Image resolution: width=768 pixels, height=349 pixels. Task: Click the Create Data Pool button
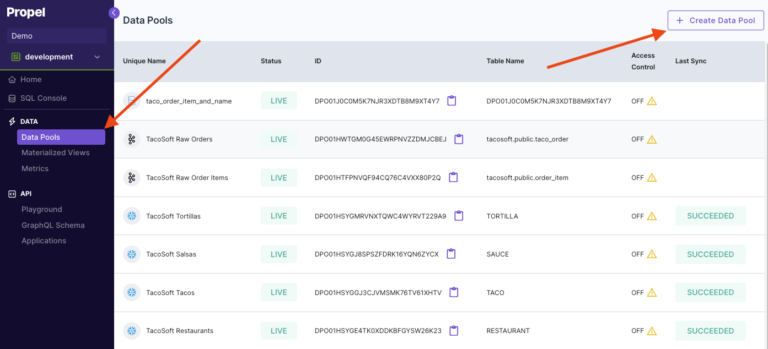[715, 20]
